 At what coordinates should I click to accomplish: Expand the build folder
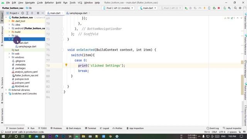point(9,32)
